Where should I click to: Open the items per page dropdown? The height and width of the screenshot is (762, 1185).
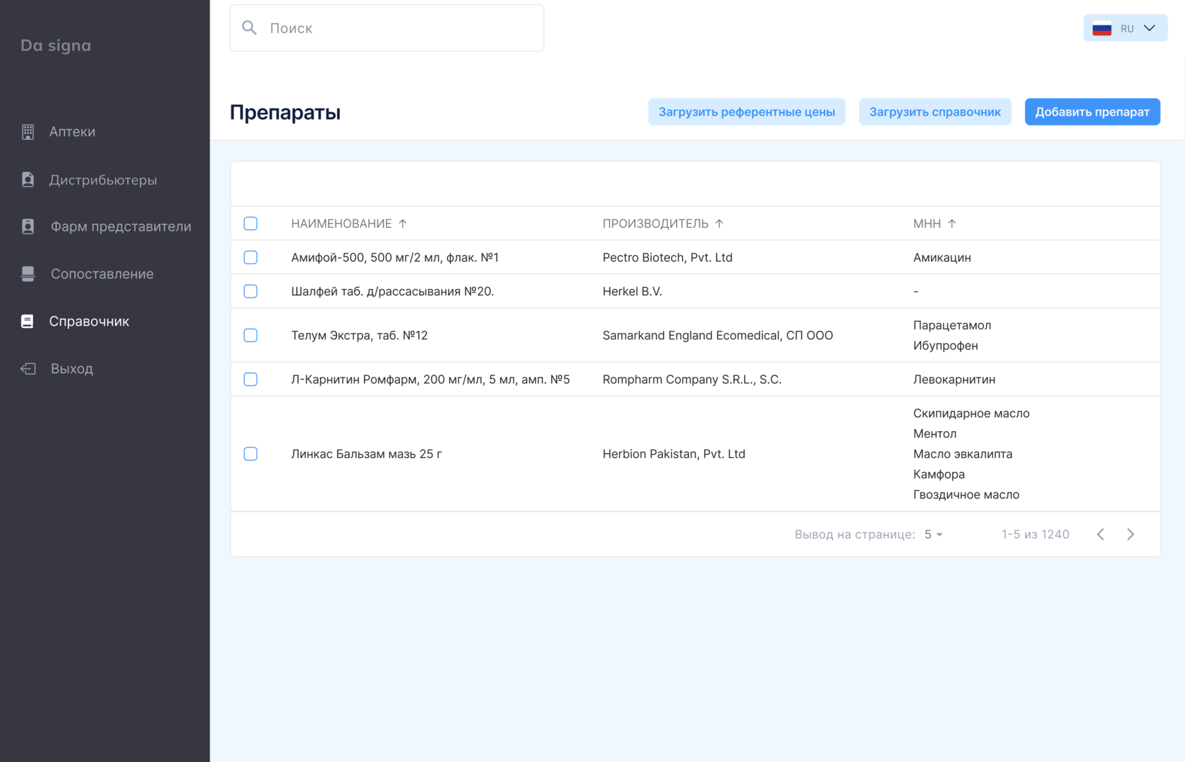(x=932, y=534)
